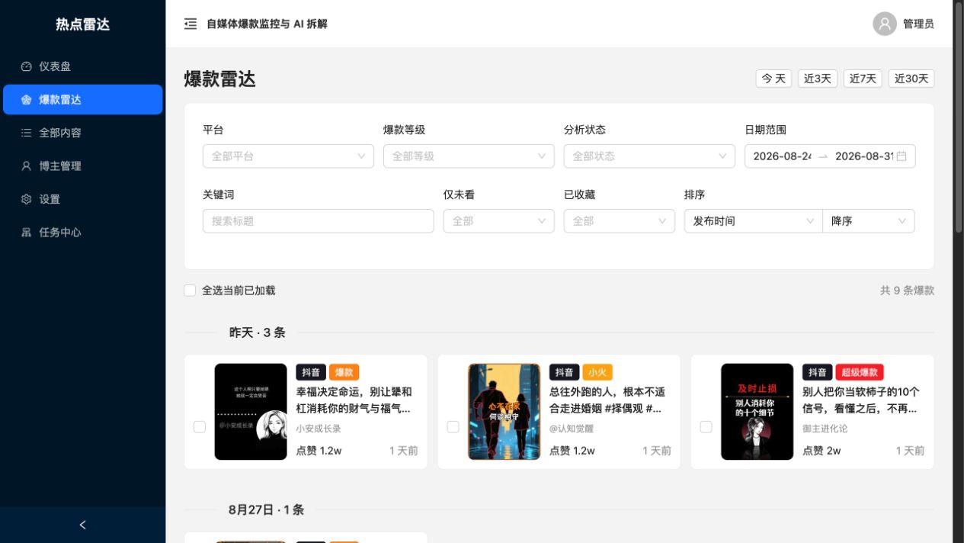
Task: Open the 降序 sort order dropdown
Action: 869,221
